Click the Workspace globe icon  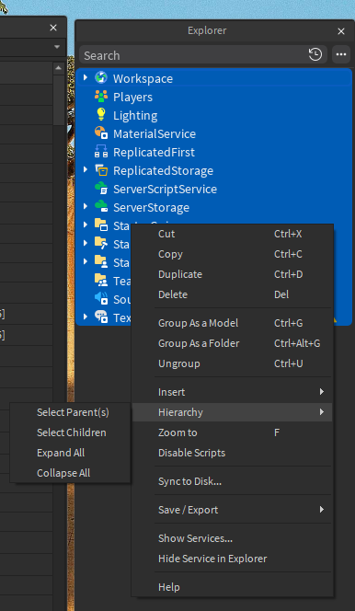pyautogui.click(x=101, y=77)
